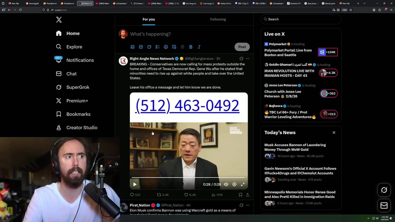Image resolution: width=395 pixels, height=222 pixels.
Task: Click the x.com/home address bar
Action: pyautogui.click(x=185, y=10)
